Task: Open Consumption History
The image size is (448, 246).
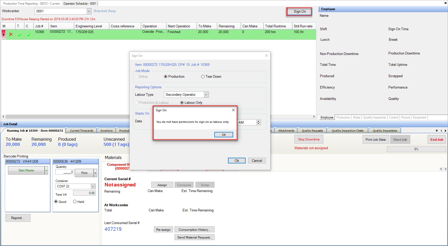Action: [x=194, y=229]
